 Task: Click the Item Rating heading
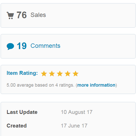[22, 73]
